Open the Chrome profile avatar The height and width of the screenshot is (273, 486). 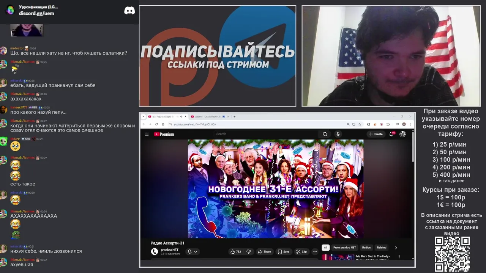tap(404, 124)
